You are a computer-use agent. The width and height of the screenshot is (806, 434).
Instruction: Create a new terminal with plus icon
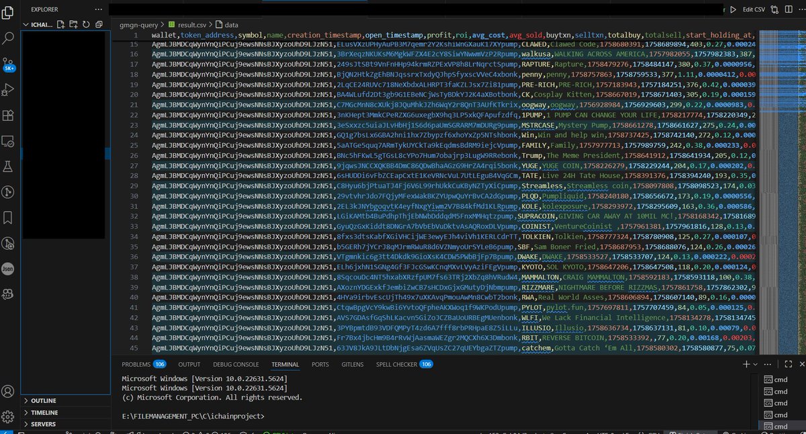[746, 364]
